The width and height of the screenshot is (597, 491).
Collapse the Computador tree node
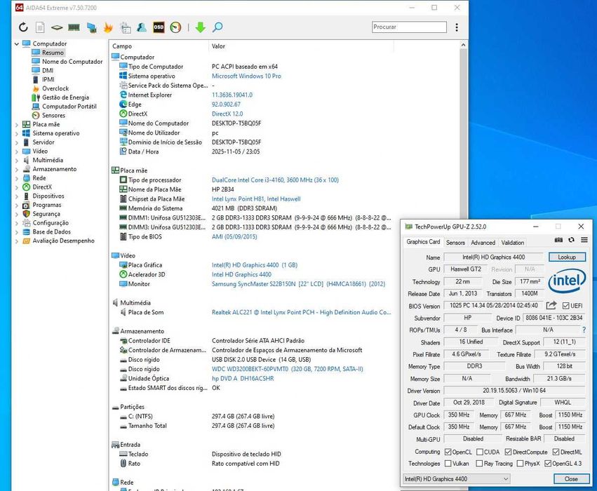pos(17,43)
